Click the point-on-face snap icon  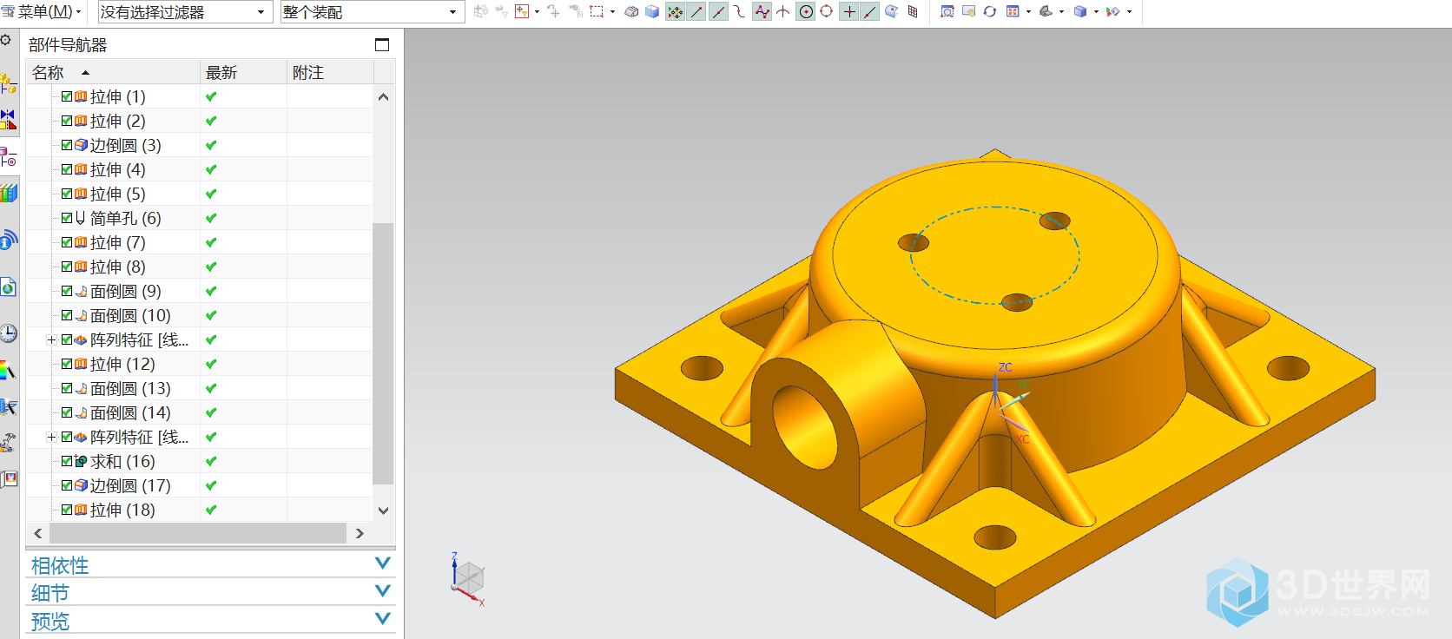coord(890,11)
